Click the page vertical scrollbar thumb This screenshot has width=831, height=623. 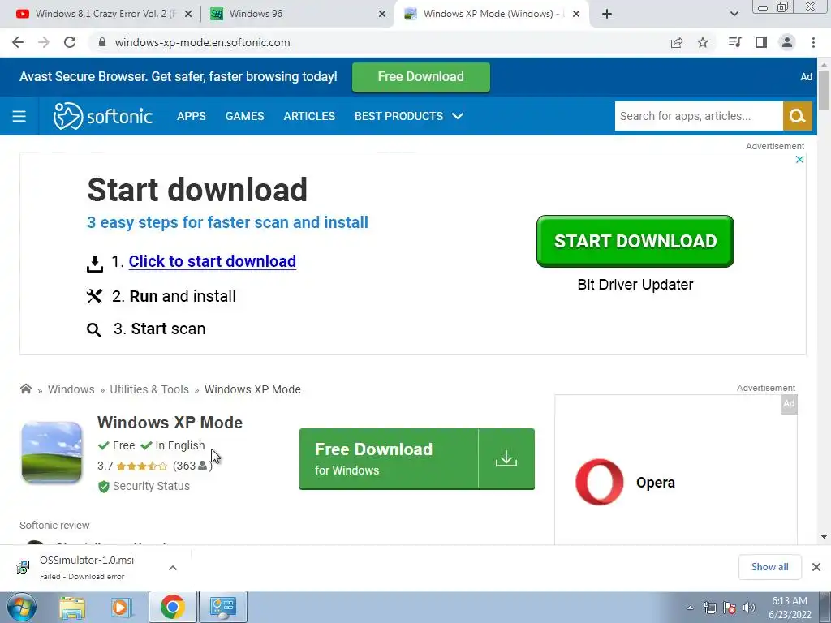click(824, 90)
